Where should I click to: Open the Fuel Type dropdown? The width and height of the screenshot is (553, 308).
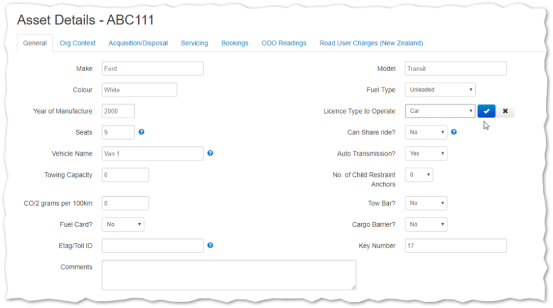tap(440, 90)
